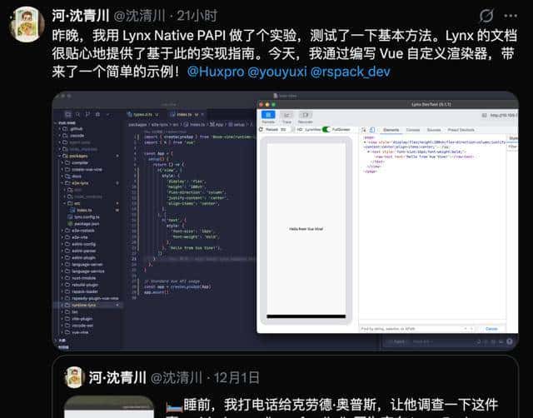The image size is (533, 418).
Task: Click the quoted tweet's 12月1日 date
Action: tap(237, 377)
